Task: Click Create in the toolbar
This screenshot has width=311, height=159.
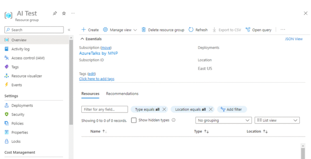Action: (x=90, y=30)
